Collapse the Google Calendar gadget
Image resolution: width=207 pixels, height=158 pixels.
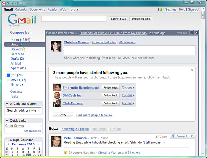[7, 140]
